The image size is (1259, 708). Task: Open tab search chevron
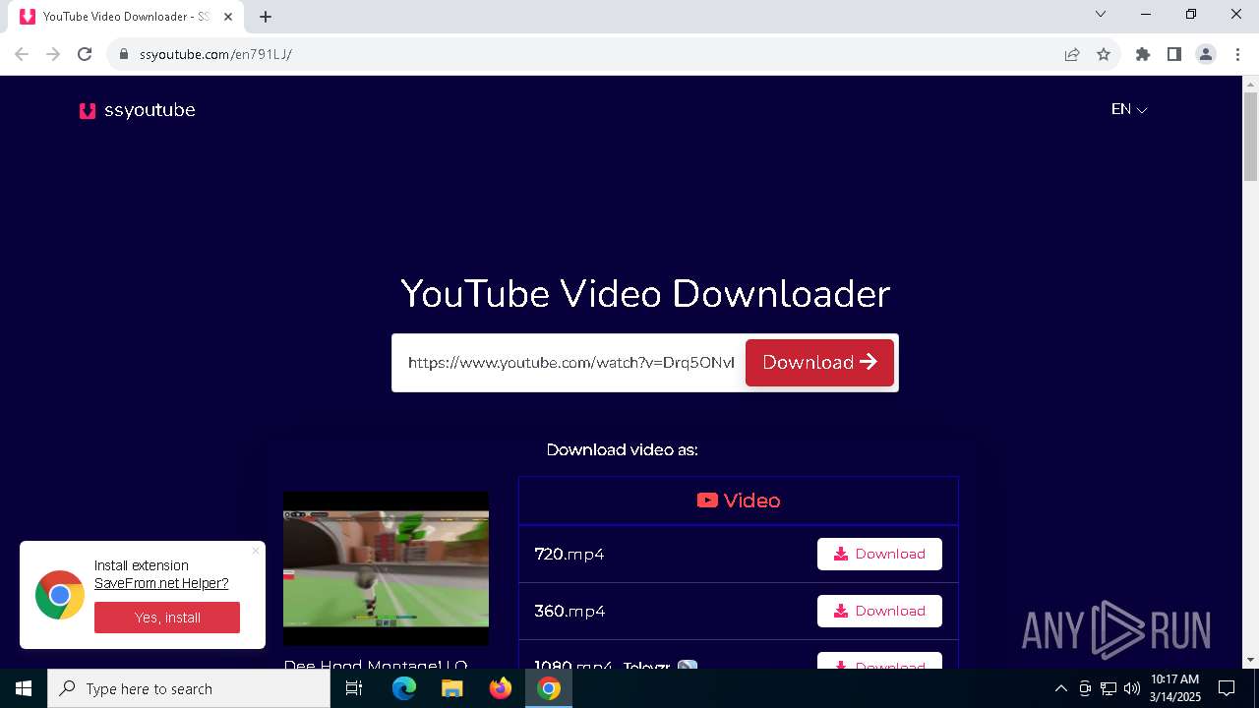1101,14
